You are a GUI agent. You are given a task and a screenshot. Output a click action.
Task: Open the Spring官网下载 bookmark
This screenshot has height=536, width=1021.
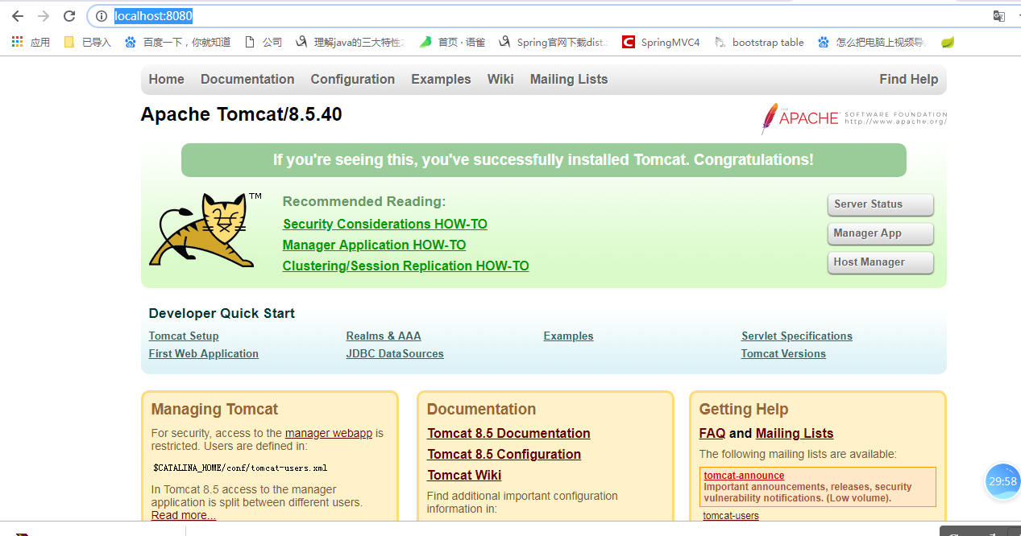554,42
